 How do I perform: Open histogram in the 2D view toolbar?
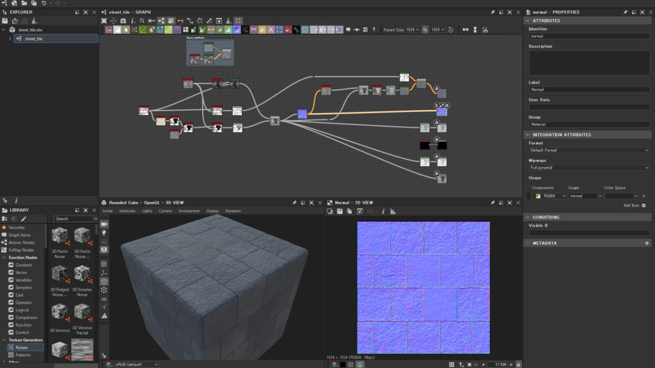tap(393, 211)
